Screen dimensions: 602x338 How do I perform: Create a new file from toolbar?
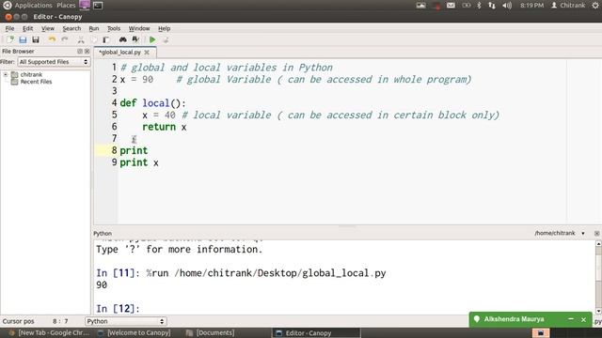point(10,39)
